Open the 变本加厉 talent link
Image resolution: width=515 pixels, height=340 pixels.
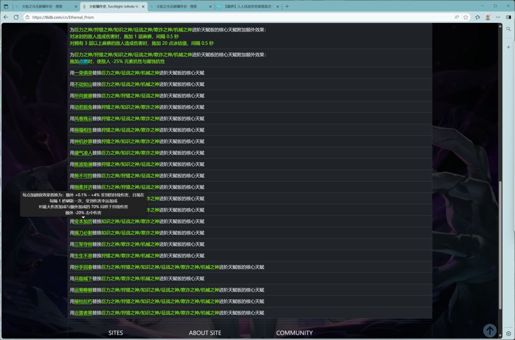coord(83,221)
